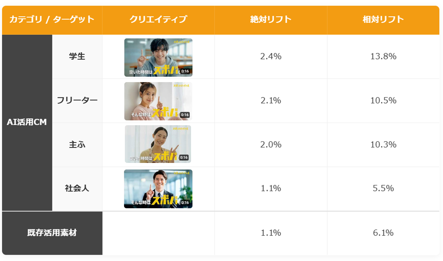Select the 既存活用素材 row label
This screenshot has height=261, width=443.
click(52, 233)
